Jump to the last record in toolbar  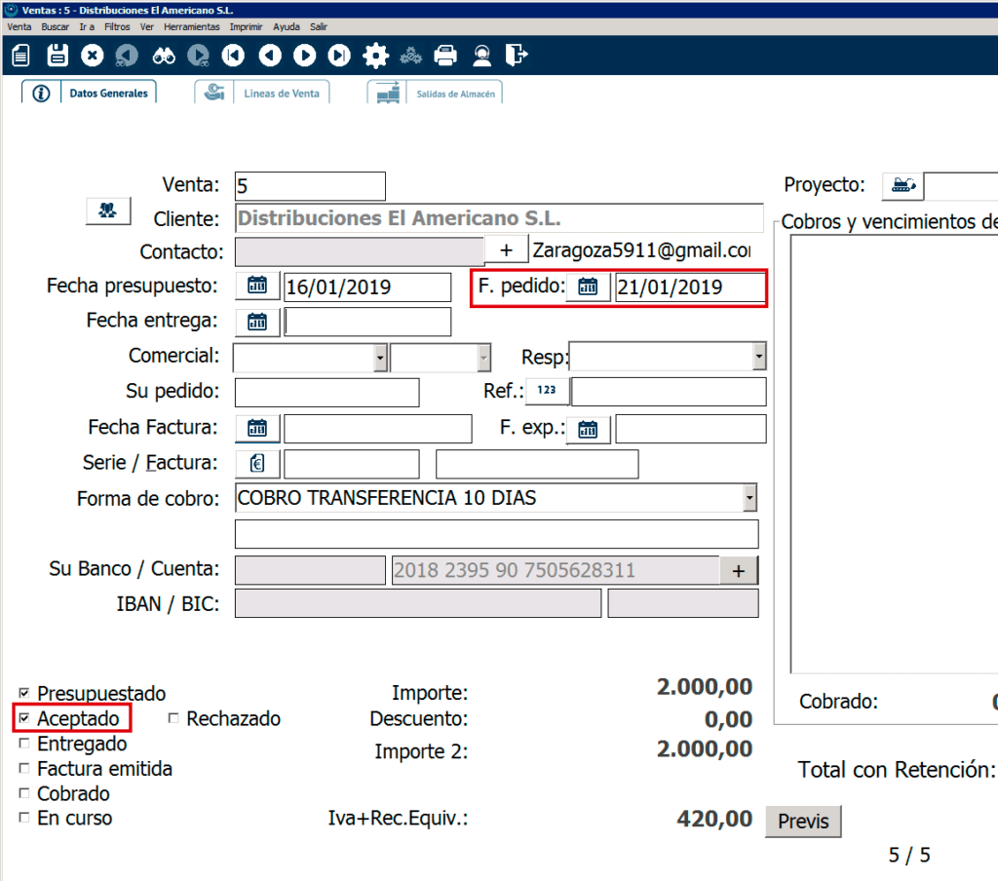[x=339, y=56]
